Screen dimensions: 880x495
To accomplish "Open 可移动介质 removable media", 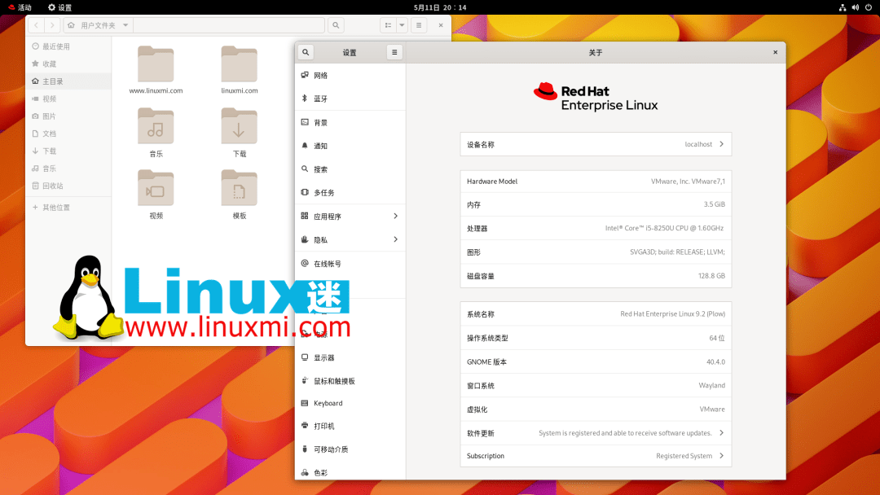I will click(350, 449).
